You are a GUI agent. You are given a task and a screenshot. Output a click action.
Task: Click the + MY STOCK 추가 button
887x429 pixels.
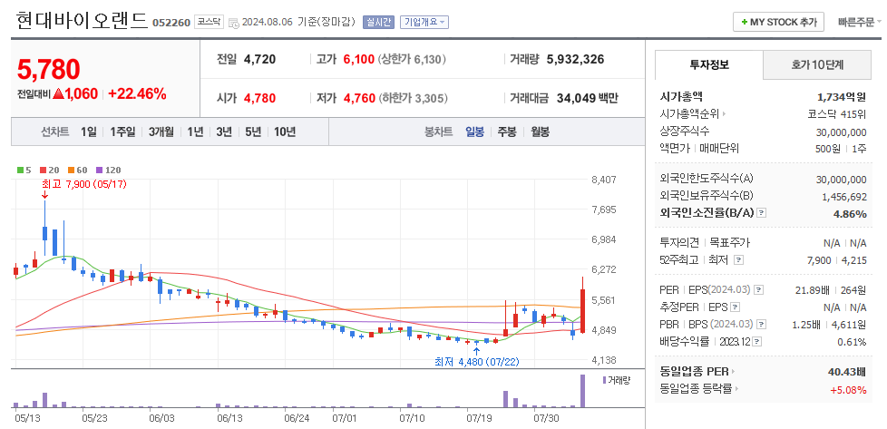coord(778,23)
